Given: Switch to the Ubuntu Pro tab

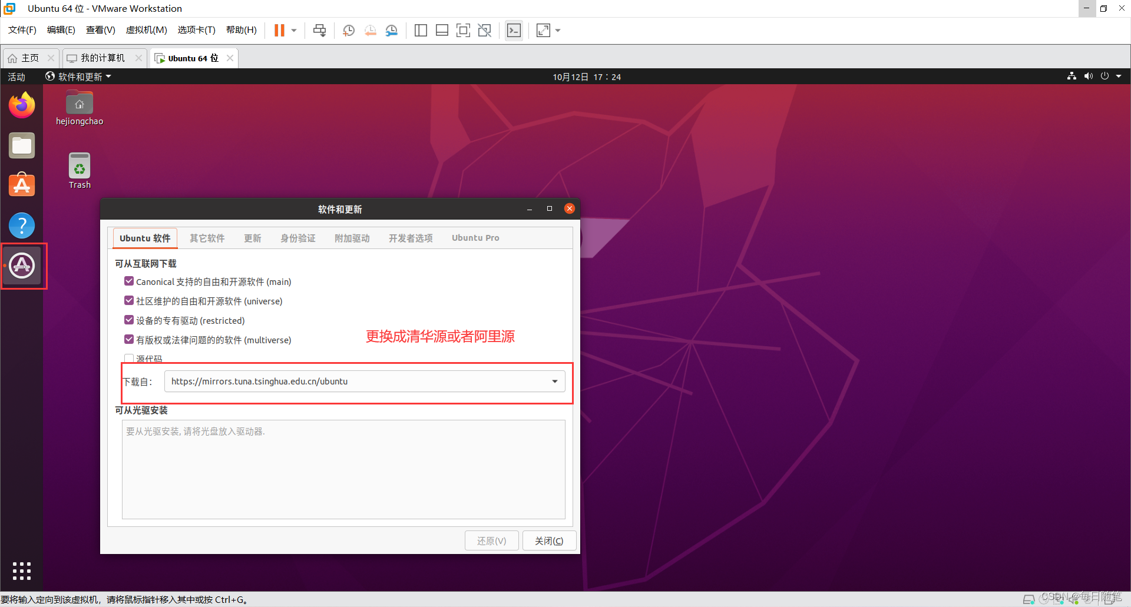Looking at the screenshot, I should pyautogui.click(x=475, y=238).
